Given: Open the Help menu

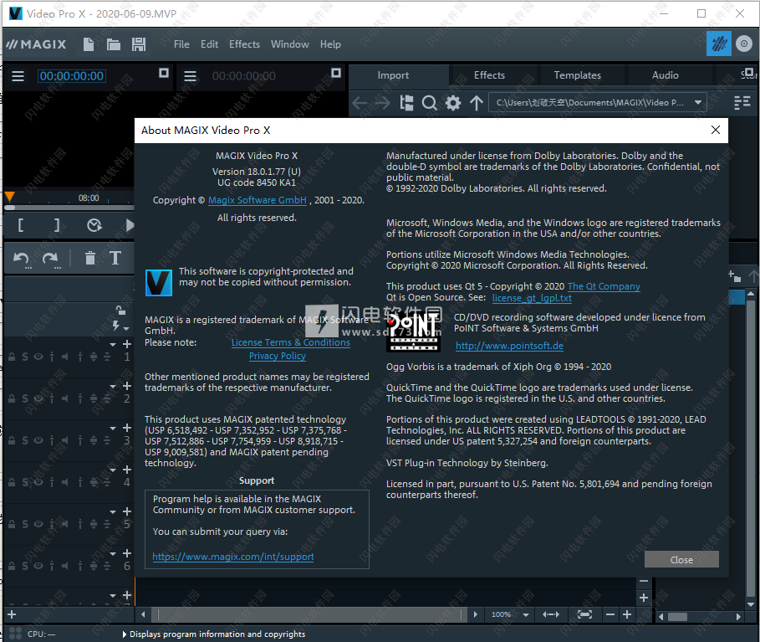Looking at the screenshot, I should (x=330, y=44).
